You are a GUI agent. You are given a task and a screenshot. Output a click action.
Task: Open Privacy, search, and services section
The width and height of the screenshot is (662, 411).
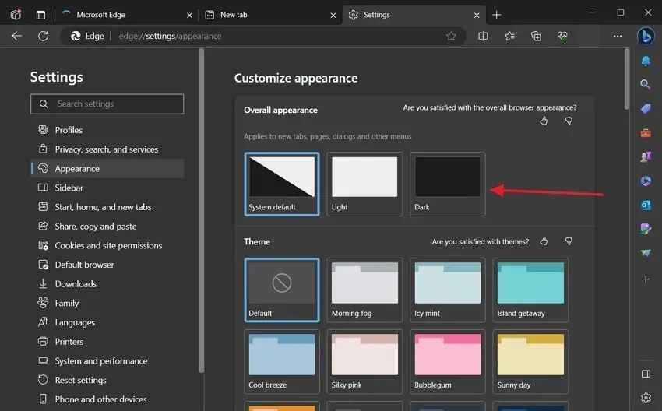point(107,149)
